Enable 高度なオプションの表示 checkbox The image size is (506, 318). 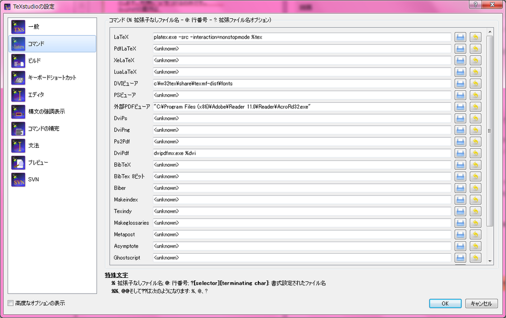[x=11, y=303]
